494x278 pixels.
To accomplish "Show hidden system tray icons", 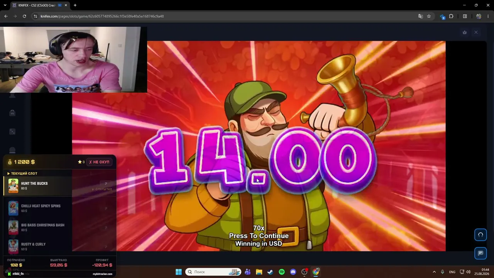I will coord(434,272).
